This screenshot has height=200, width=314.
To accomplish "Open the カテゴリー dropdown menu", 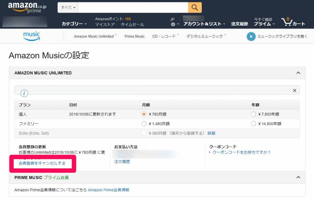I will 74,24.
